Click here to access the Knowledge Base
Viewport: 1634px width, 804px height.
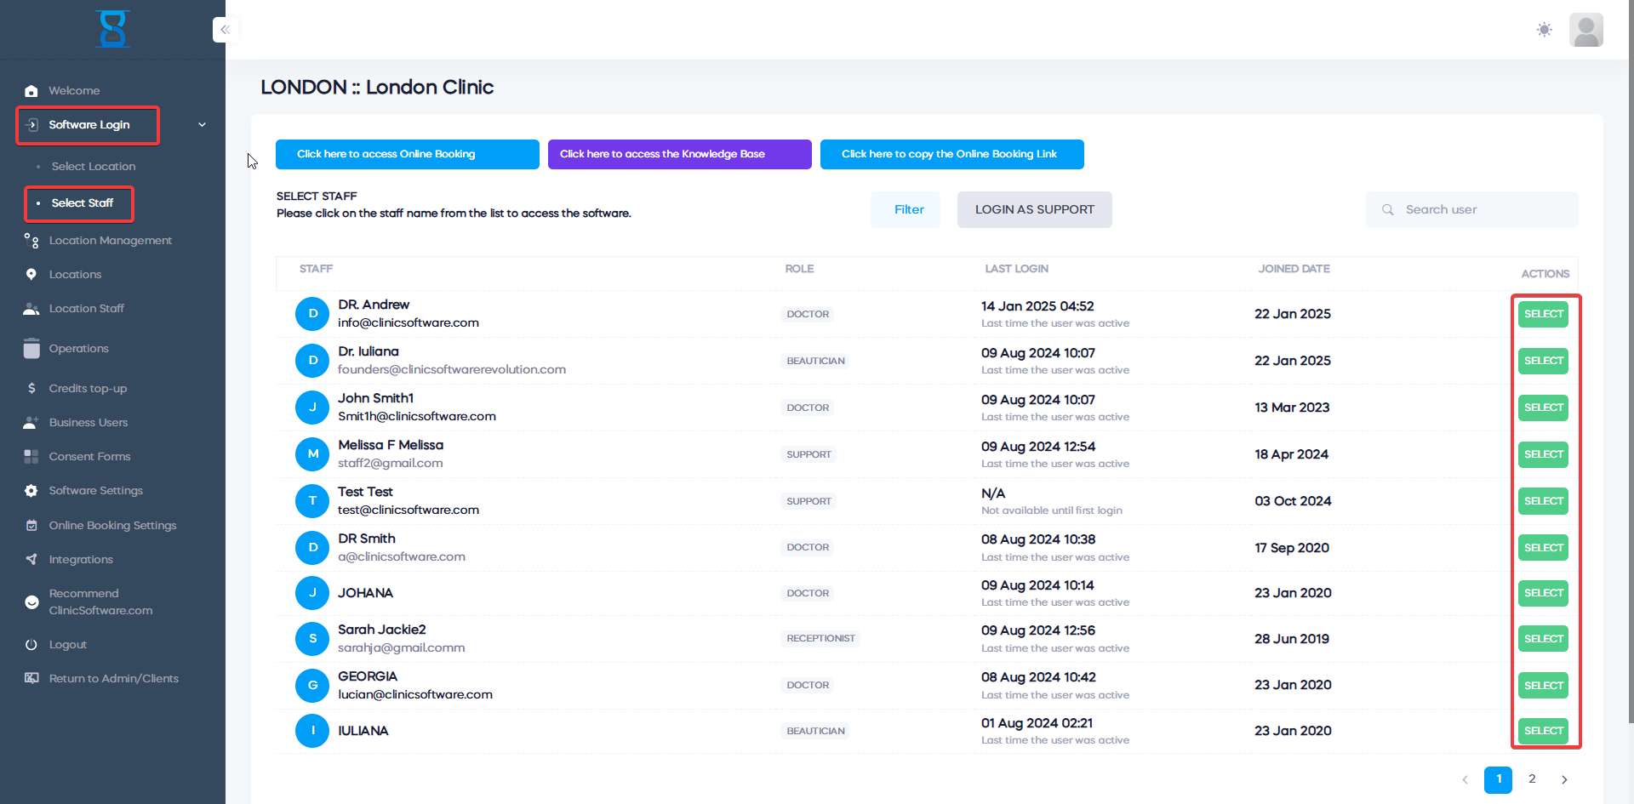point(679,155)
